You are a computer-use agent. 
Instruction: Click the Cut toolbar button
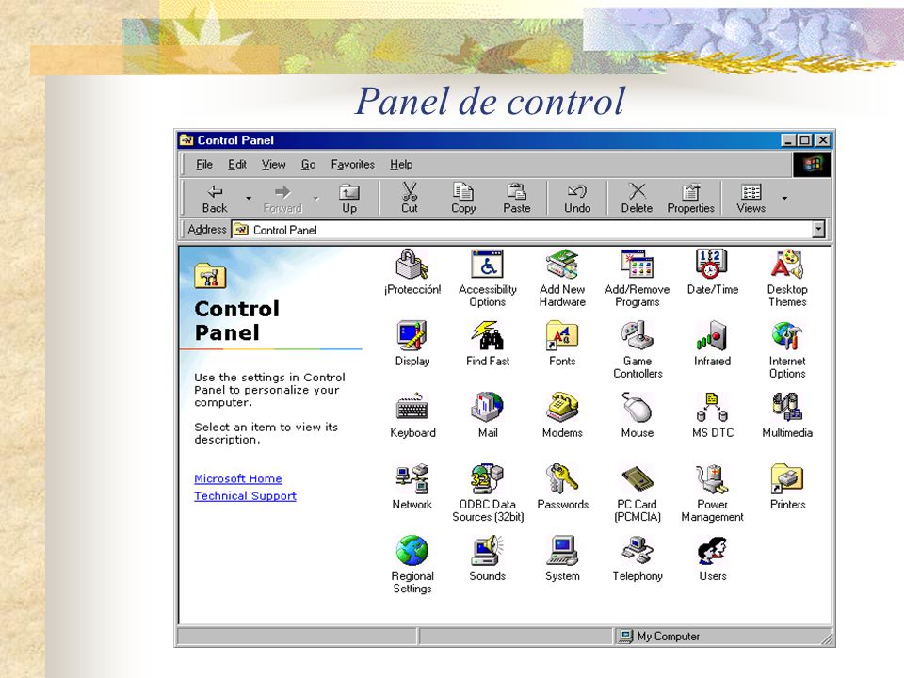(x=410, y=199)
